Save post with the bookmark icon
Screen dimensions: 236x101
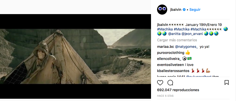click(x=227, y=83)
